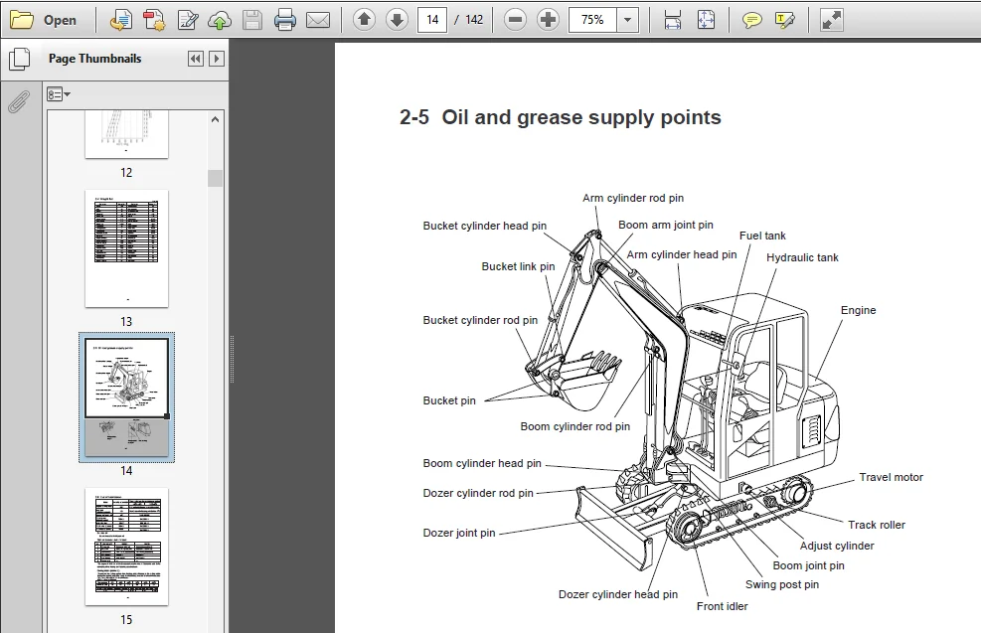
Task: Click the Engine label
Action: (x=859, y=310)
